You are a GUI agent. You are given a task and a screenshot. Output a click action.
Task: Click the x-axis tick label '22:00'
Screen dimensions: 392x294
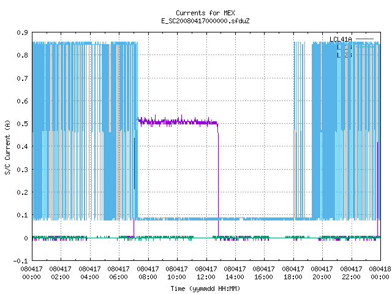[351, 277]
